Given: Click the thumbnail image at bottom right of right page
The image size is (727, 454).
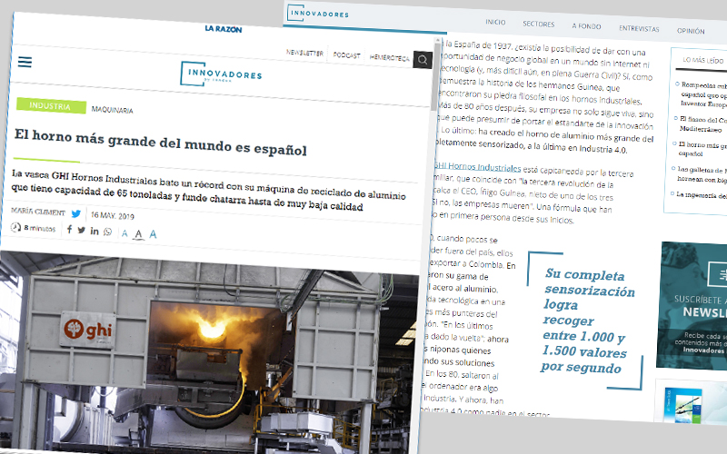Looking at the screenshot, I should pyautogui.click(x=683, y=405).
